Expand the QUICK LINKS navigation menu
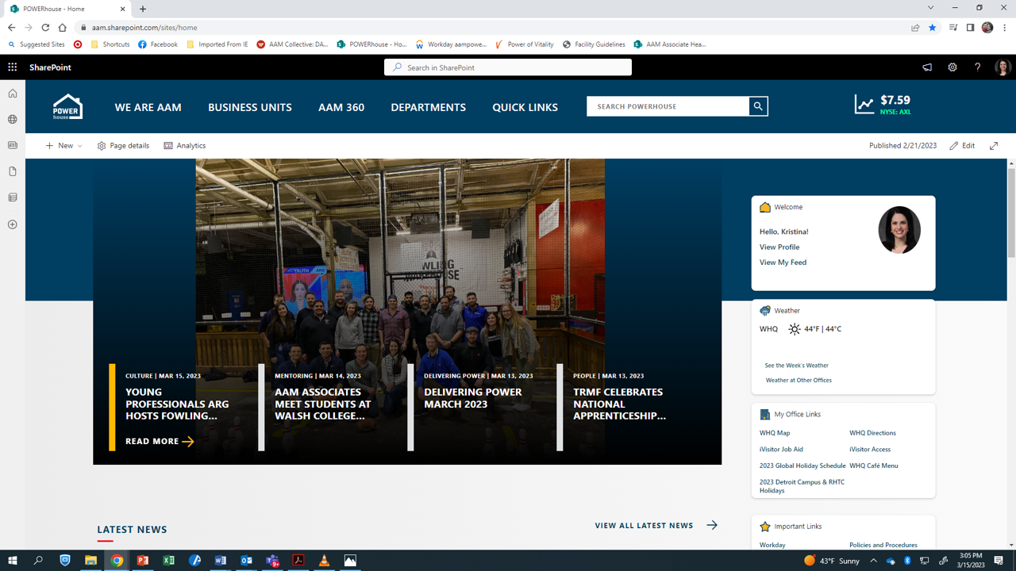1016x571 pixels. 525,107
